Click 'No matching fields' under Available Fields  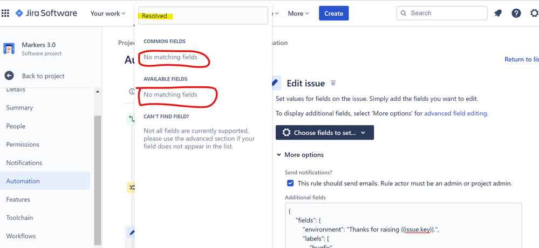170,94
